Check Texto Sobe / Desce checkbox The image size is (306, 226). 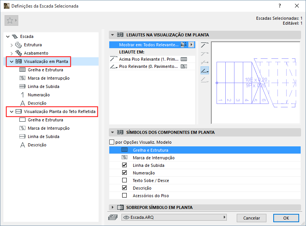(124, 180)
